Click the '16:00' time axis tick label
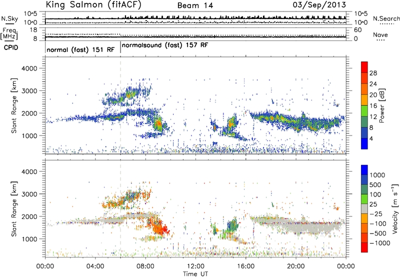 [x=245, y=266]
